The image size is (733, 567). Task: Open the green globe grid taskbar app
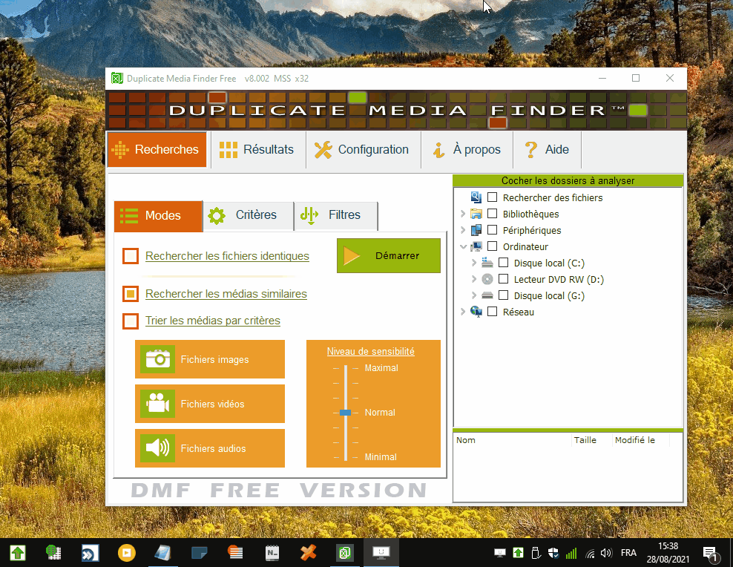point(53,553)
